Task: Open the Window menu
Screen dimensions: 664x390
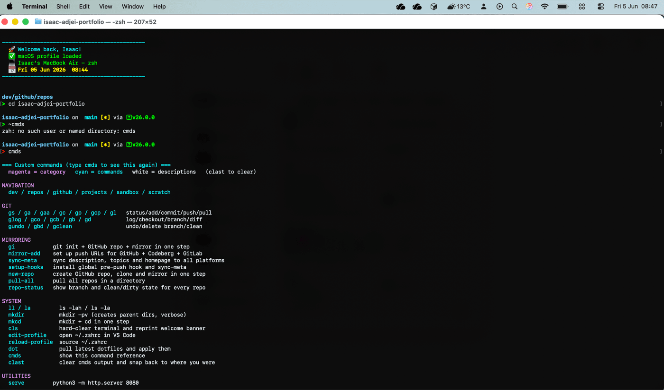Action: pyautogui.click(x=133, y=7)
